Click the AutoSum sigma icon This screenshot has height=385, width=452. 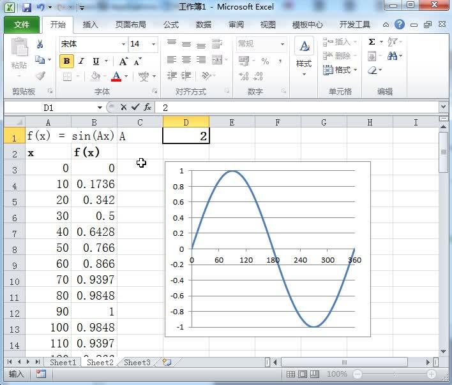coord(372,42)
